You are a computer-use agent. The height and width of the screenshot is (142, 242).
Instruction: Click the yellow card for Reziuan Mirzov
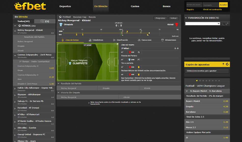(x=139, y=67)
